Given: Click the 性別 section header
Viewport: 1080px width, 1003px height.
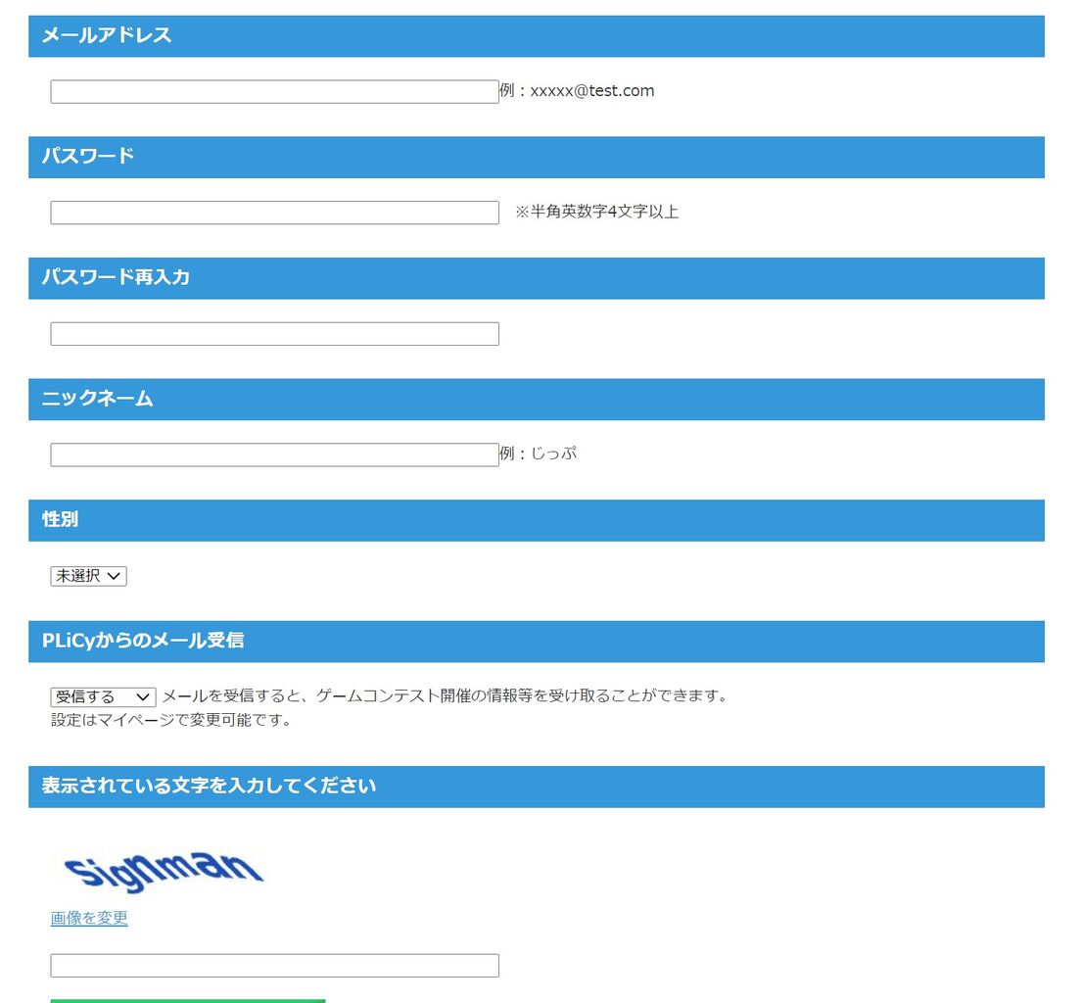Looking at the screenshot, I should 60,520.
